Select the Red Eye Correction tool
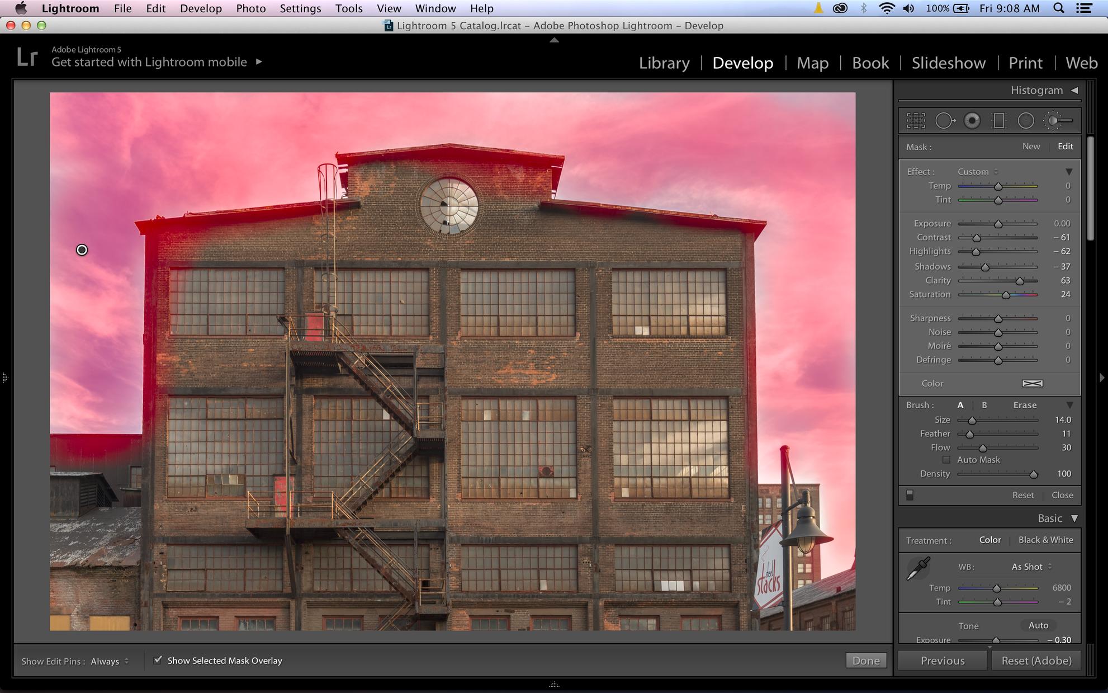1108x693 pixels. (x=972, y=121)
